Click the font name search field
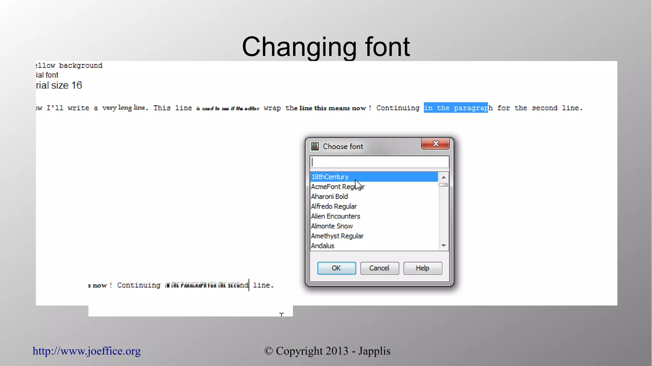This screenshot has height=366, width=652. pyautogui.click(x=379, y=162)
